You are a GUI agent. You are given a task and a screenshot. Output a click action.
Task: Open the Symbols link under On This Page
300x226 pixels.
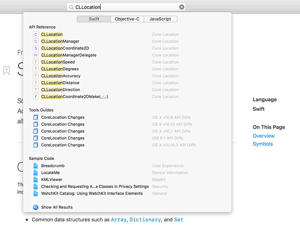(x=263, y=144)
